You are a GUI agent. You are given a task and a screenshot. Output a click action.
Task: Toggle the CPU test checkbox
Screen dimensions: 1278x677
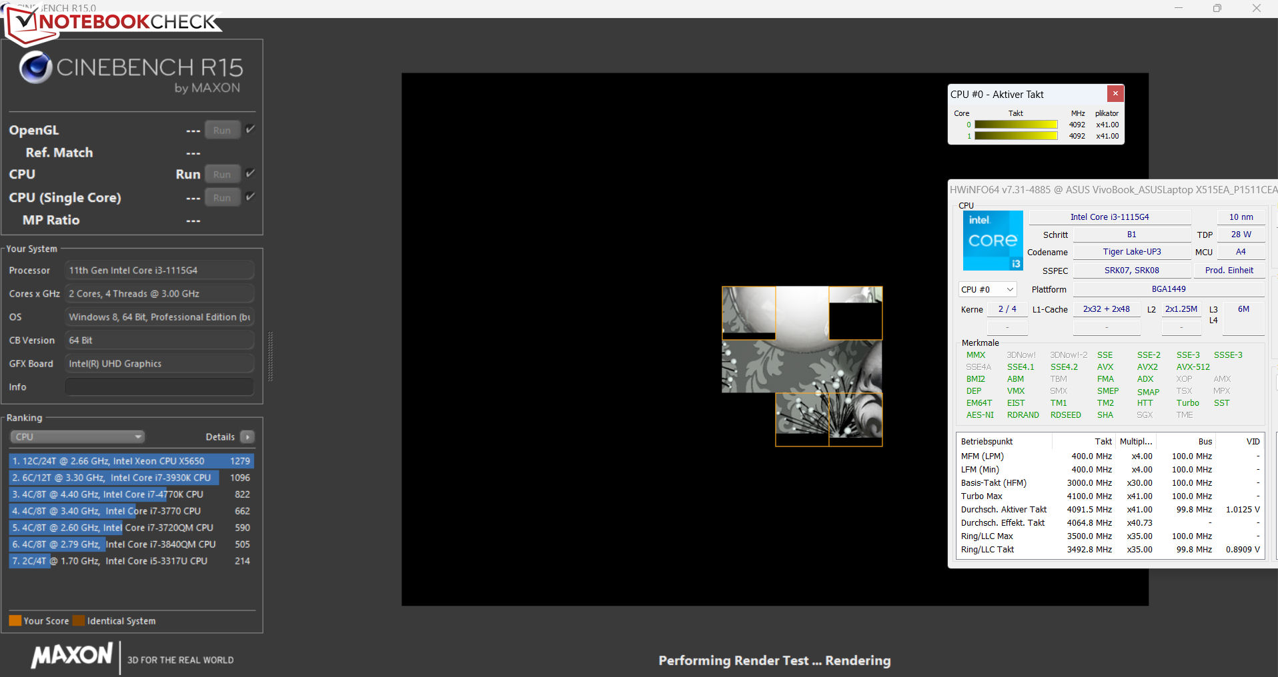[x=250, y=173]
